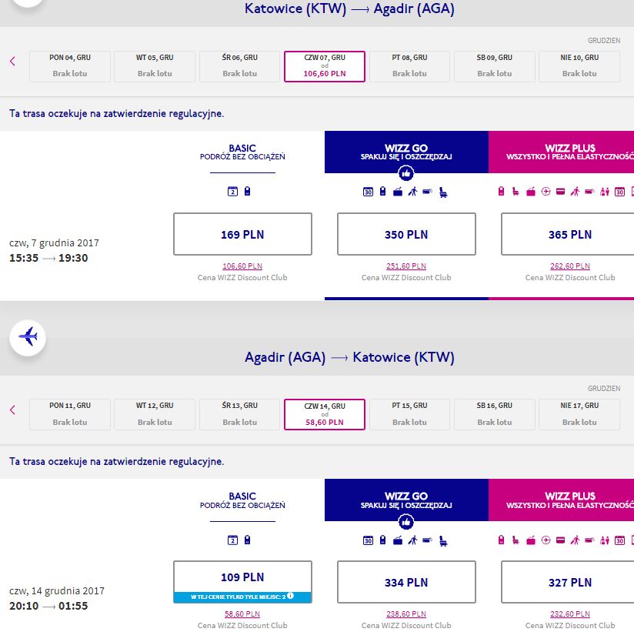Open the 106,60 PLN Discount Club price link
The image size is (634, 632).
(242, 266)
